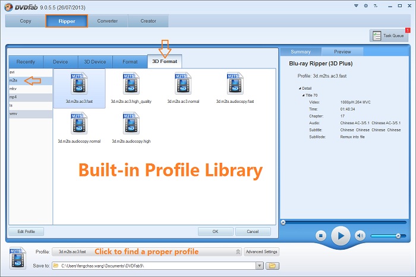Play the preview video
This screenshot has width=416, height=277.
341,235
